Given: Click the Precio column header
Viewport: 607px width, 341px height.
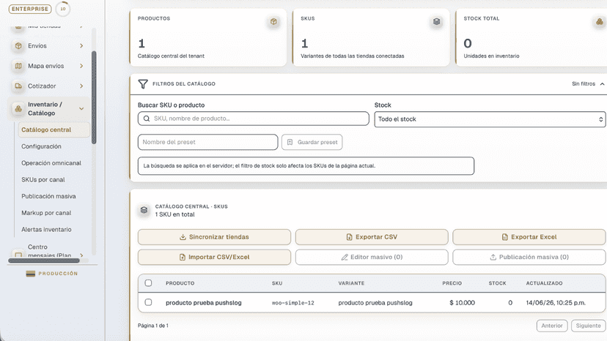Looking at the screenshot, I should (x=452, y=283).
